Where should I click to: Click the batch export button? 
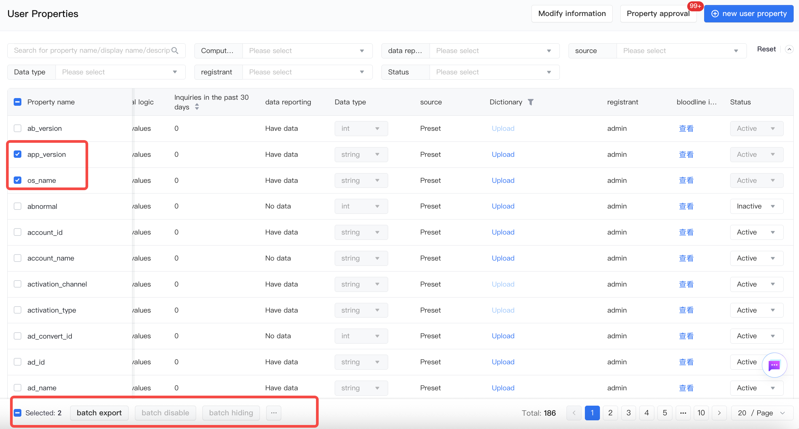click(x=99, y=413)
